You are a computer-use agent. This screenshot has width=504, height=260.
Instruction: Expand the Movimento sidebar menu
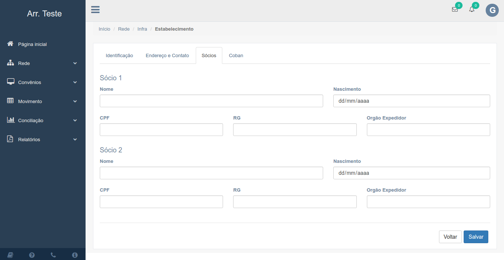point(43,102)
